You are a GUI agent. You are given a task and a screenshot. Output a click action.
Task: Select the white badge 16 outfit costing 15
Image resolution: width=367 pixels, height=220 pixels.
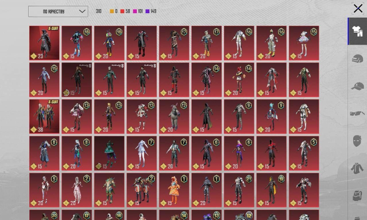[x=239, y=43]
